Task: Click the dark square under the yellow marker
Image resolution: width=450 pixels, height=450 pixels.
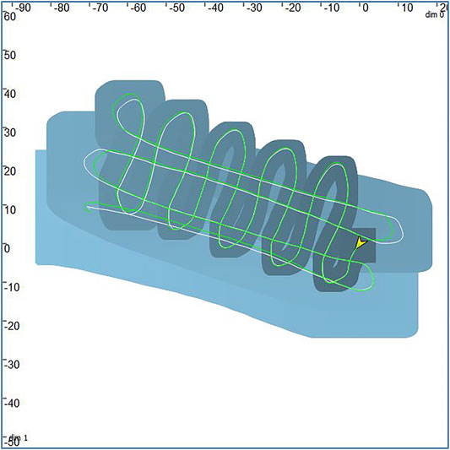Action: 363,245
